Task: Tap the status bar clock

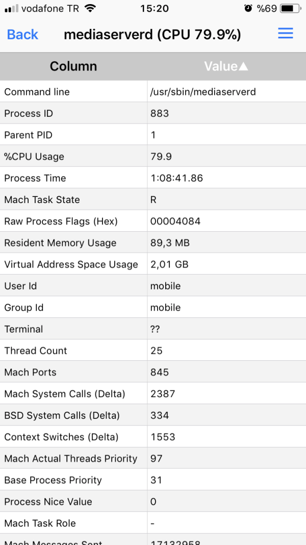Action: click(153, 8)
